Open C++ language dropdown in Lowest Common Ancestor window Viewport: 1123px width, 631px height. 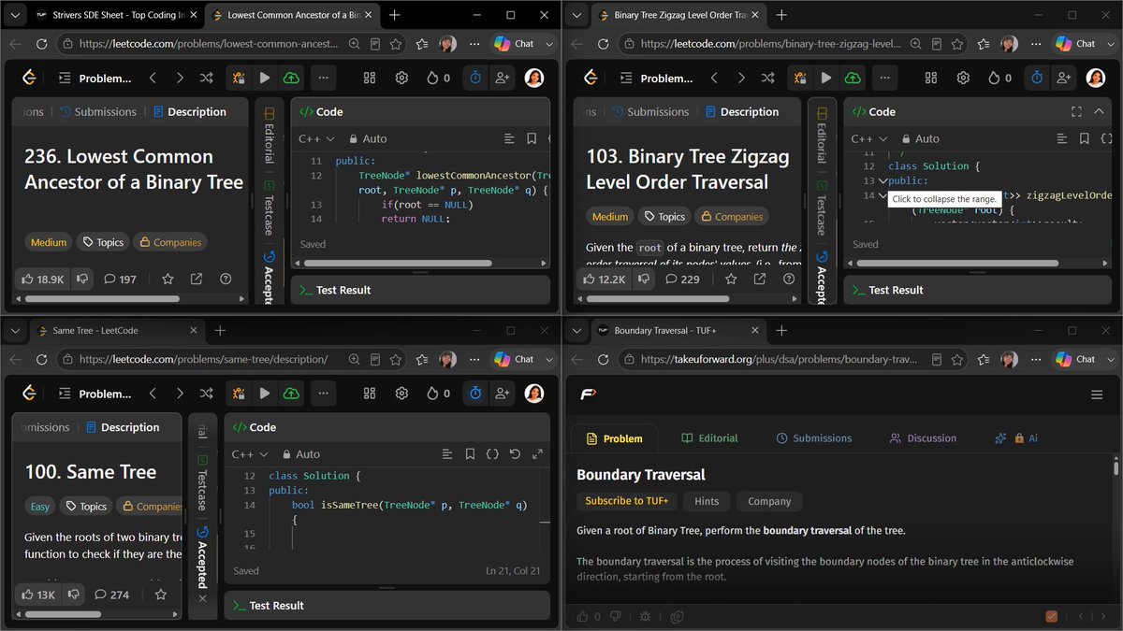pos(316,138)
